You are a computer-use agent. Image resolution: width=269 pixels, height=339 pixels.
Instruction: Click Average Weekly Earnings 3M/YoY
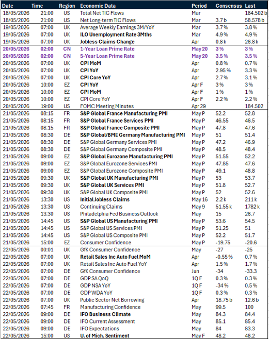pos(117,27)
